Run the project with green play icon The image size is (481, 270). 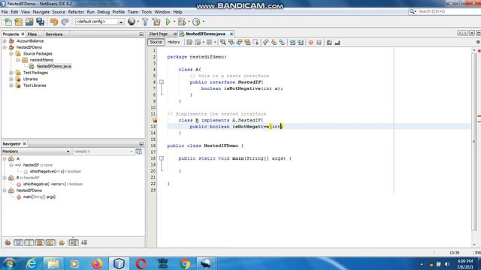pos(168,22)
